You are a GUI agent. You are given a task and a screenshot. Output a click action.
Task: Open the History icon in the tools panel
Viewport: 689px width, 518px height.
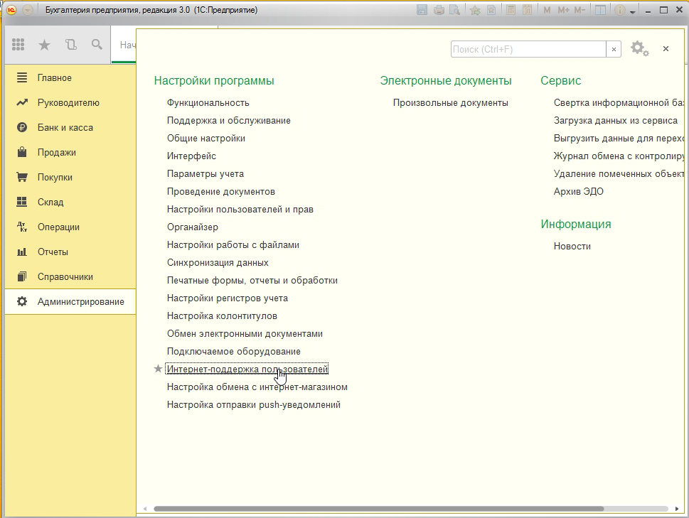coord(70,44)
